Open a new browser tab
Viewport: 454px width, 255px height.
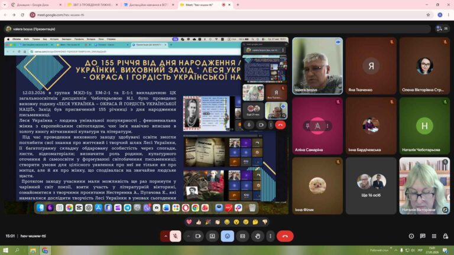click(238, 5)
